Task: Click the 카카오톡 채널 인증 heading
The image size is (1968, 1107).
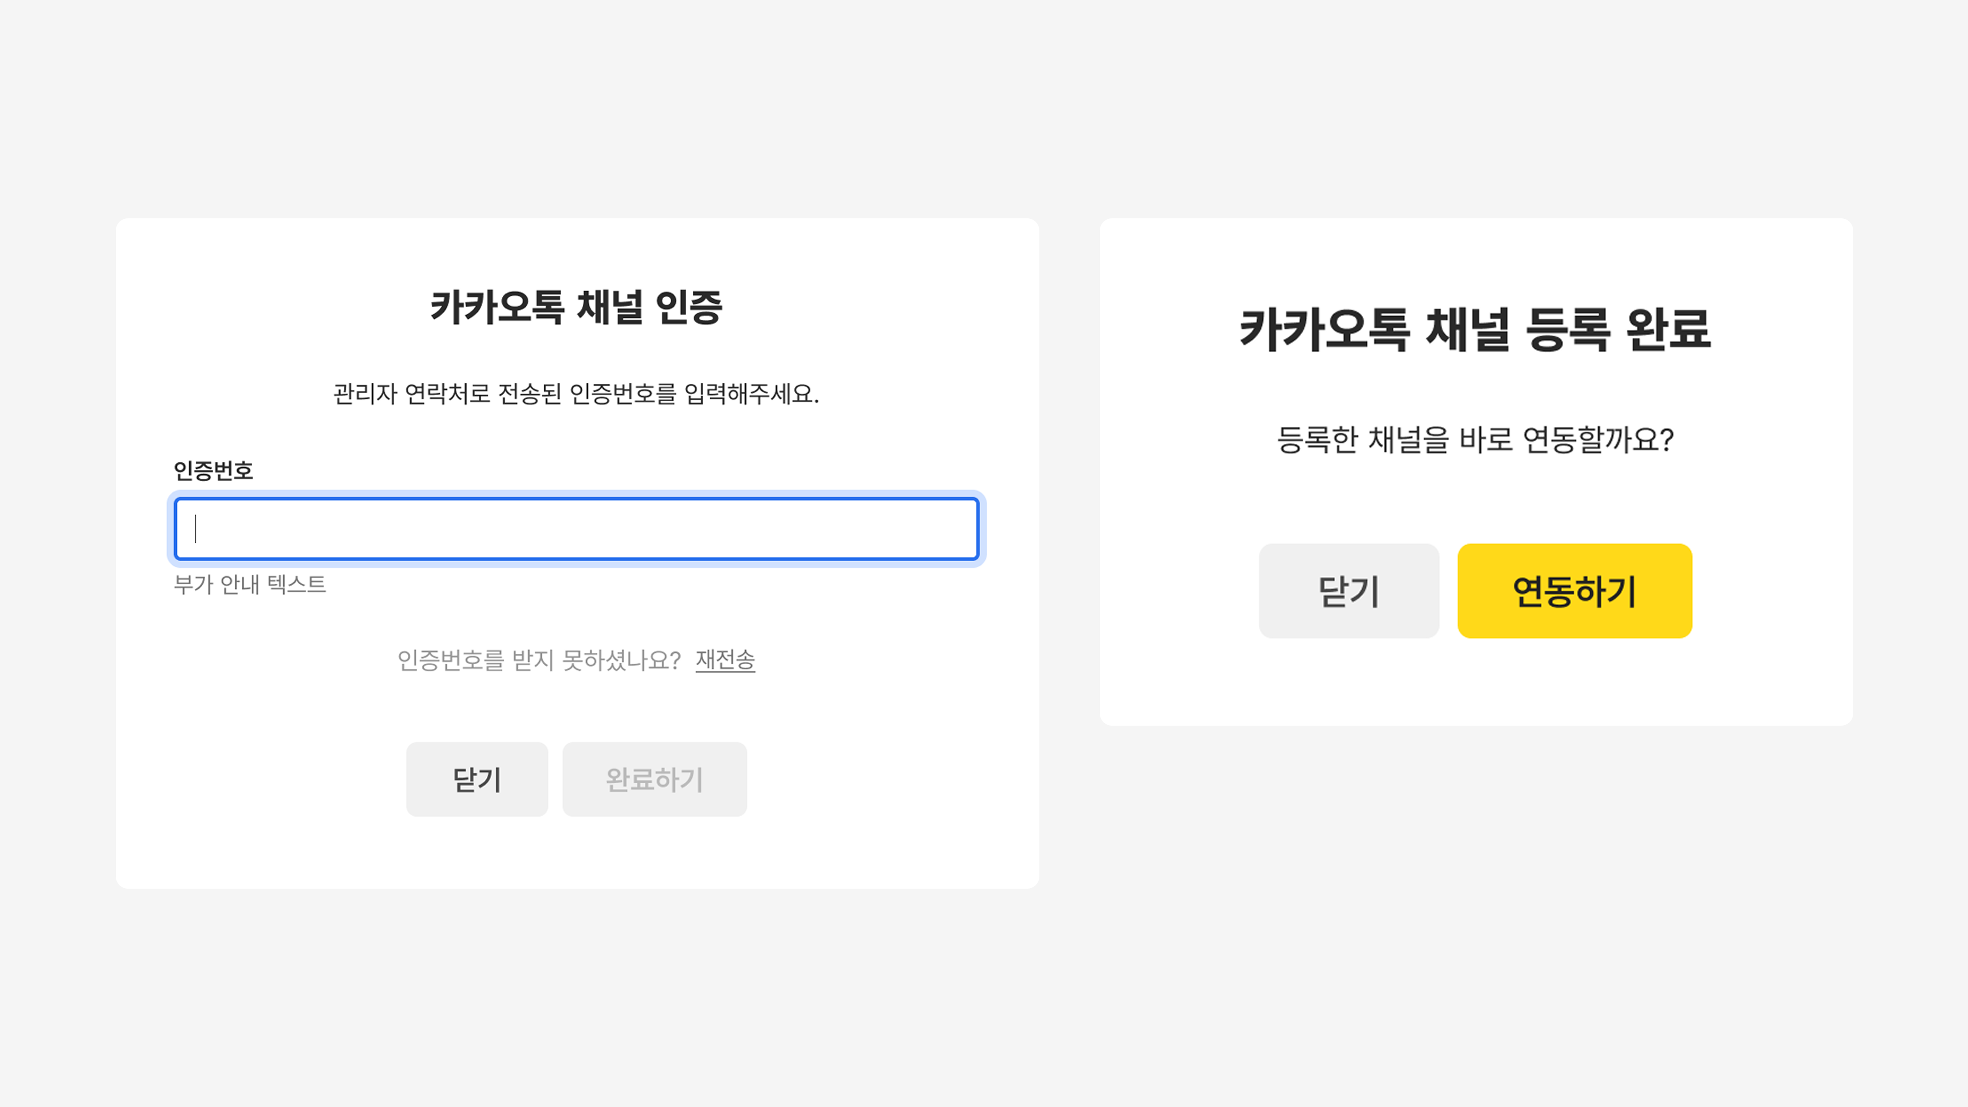Action: (x=576, y=307)
